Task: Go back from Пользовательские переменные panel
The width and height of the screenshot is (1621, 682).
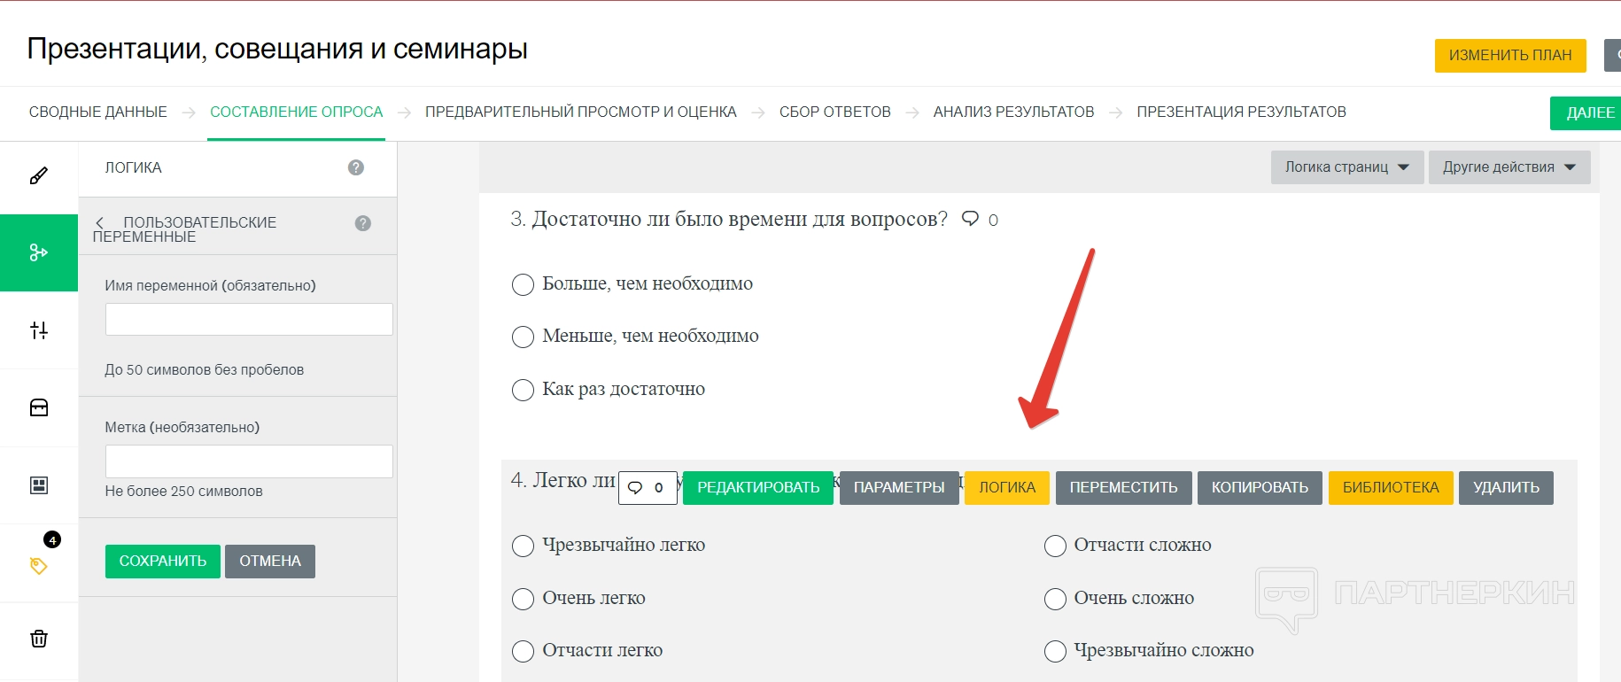Action: 100,222
